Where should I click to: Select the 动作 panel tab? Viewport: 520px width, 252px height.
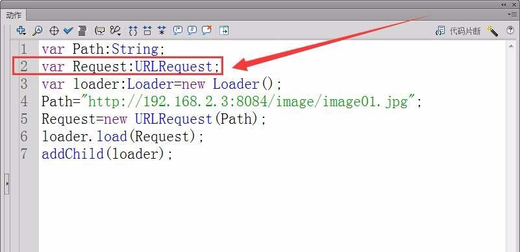(14, 16)
